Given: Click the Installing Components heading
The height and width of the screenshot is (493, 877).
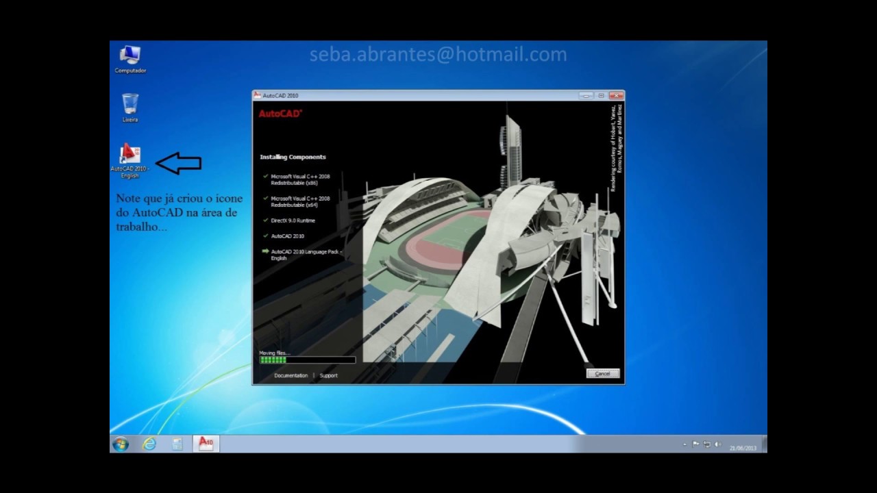Looking at the screenshot, I should pyautogui.click(x=293, y=157).
